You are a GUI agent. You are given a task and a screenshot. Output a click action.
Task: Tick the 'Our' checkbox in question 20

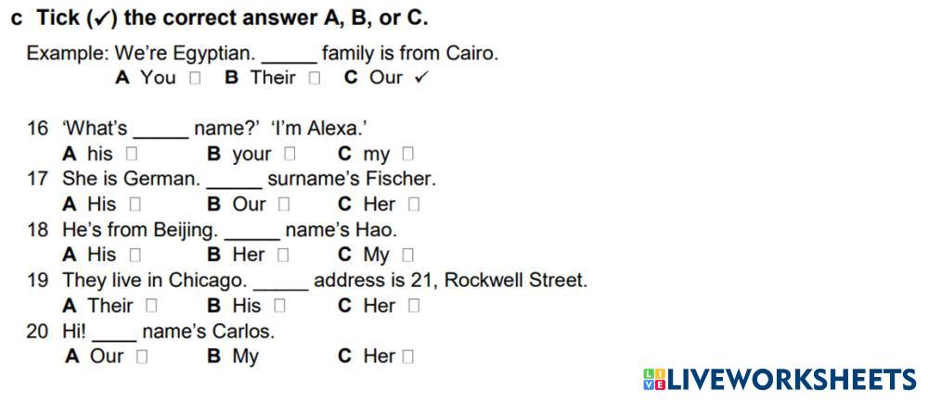(x=141, y=356)
